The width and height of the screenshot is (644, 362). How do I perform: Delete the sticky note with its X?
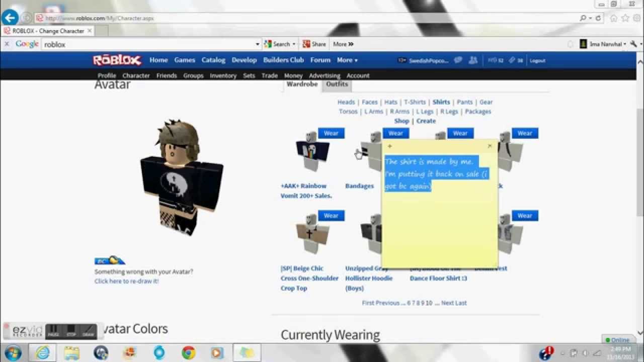pyautogui.click(x=490, y=146)
